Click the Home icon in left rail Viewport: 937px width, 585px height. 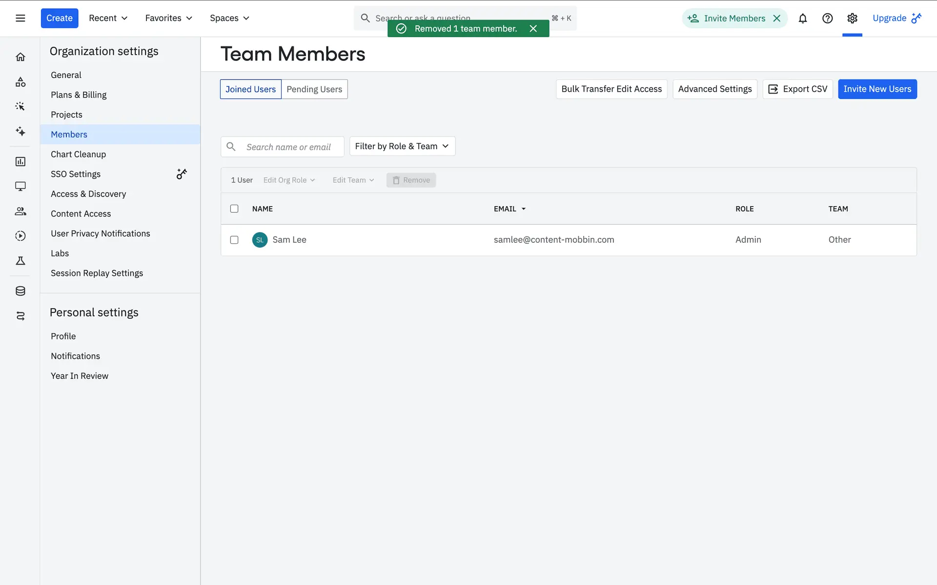[x=20, y=57]
